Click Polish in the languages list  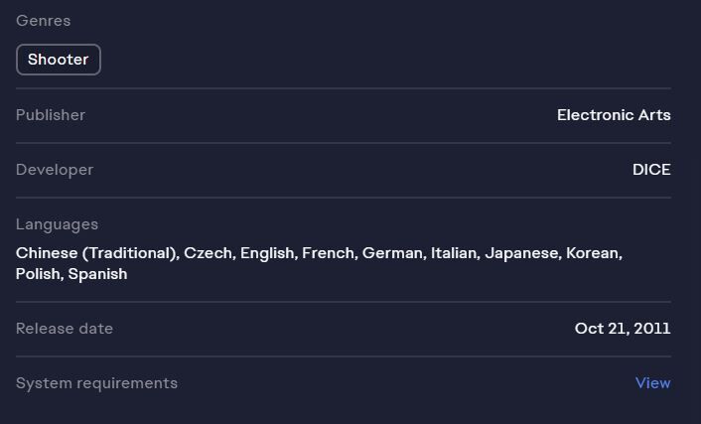pos(39,274)
